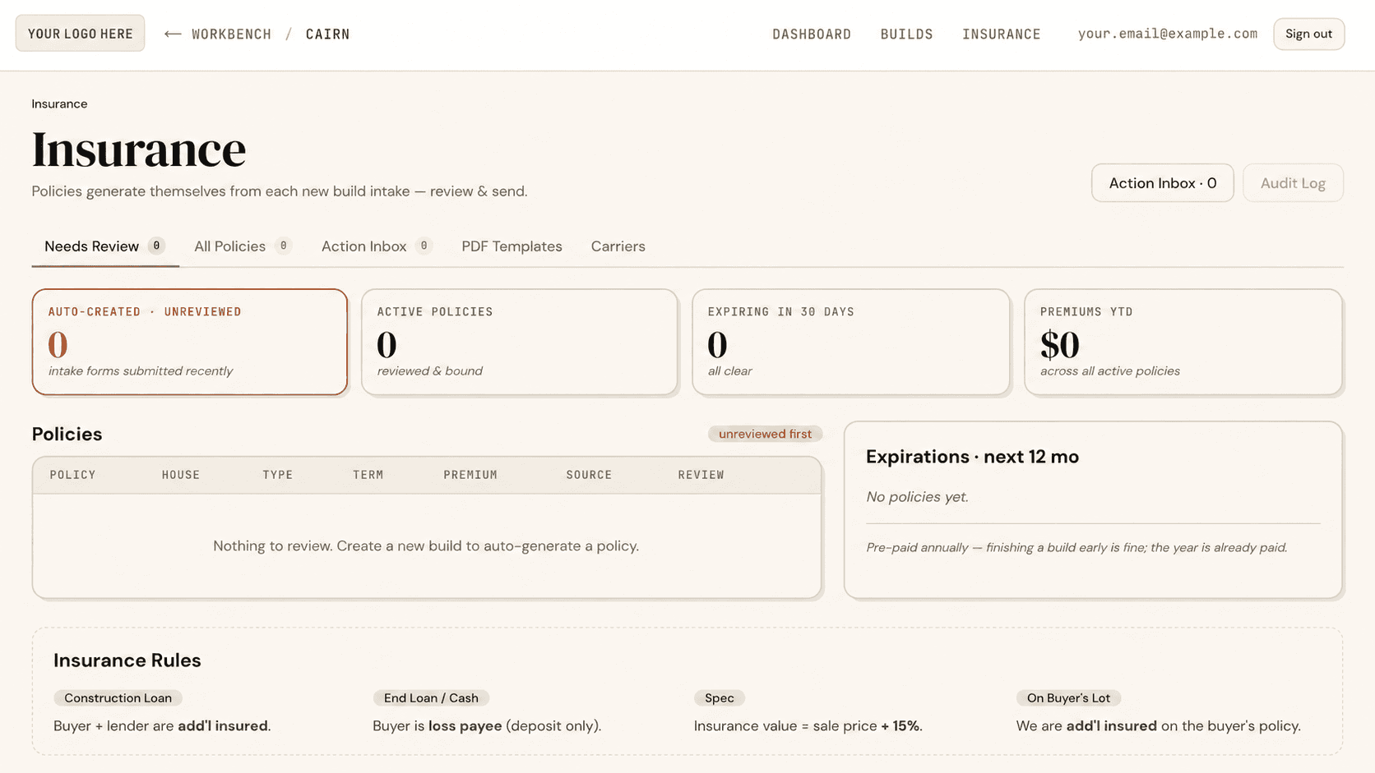Click the your.email@example.com account label
The width and height of the screenshot is (1375, 773).
(x=1168, y=34)
